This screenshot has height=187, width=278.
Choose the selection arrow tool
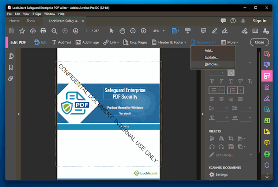(x=112, y=31)
